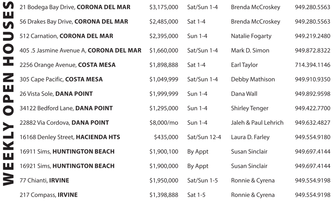Select the $8,000/mo rental price
Image resolution: width=333 pixels, height=201 pixels.
point(164,123)
